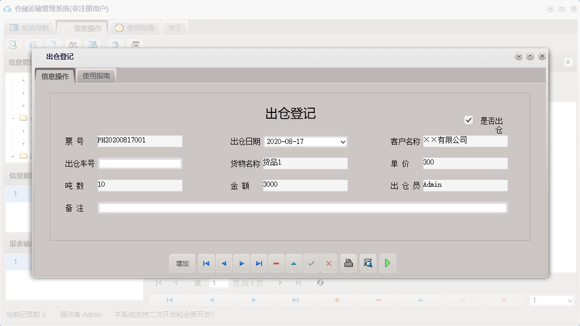The height and width of the screenshot is (326, 580).
Task: Advance to the next record
Action: click(241, 263)
